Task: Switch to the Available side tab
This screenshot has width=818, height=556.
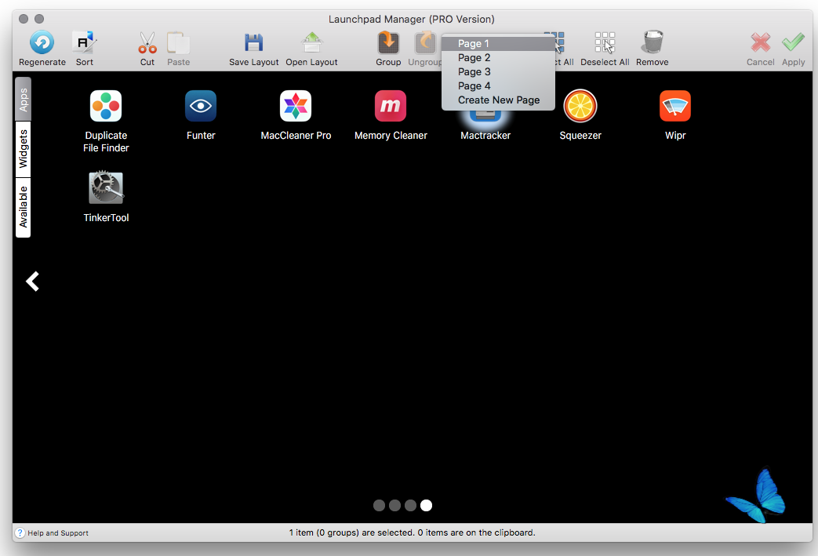Action: 24,208
